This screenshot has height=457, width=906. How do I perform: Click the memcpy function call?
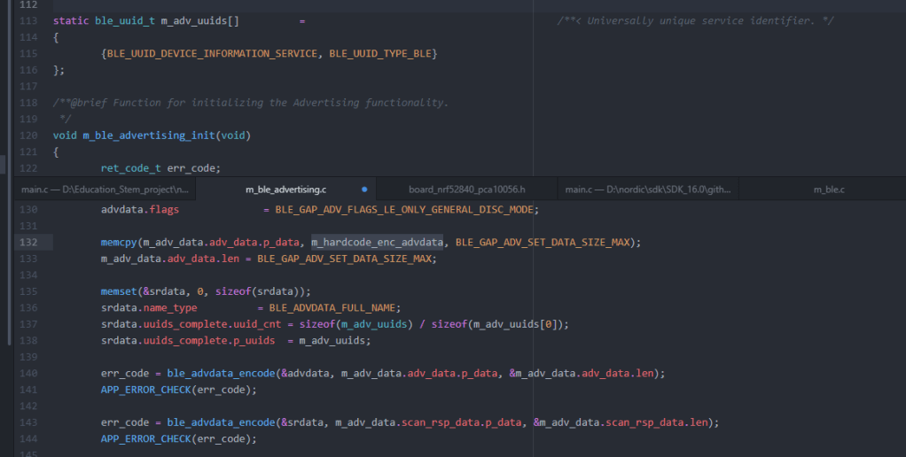click(119, 243)
